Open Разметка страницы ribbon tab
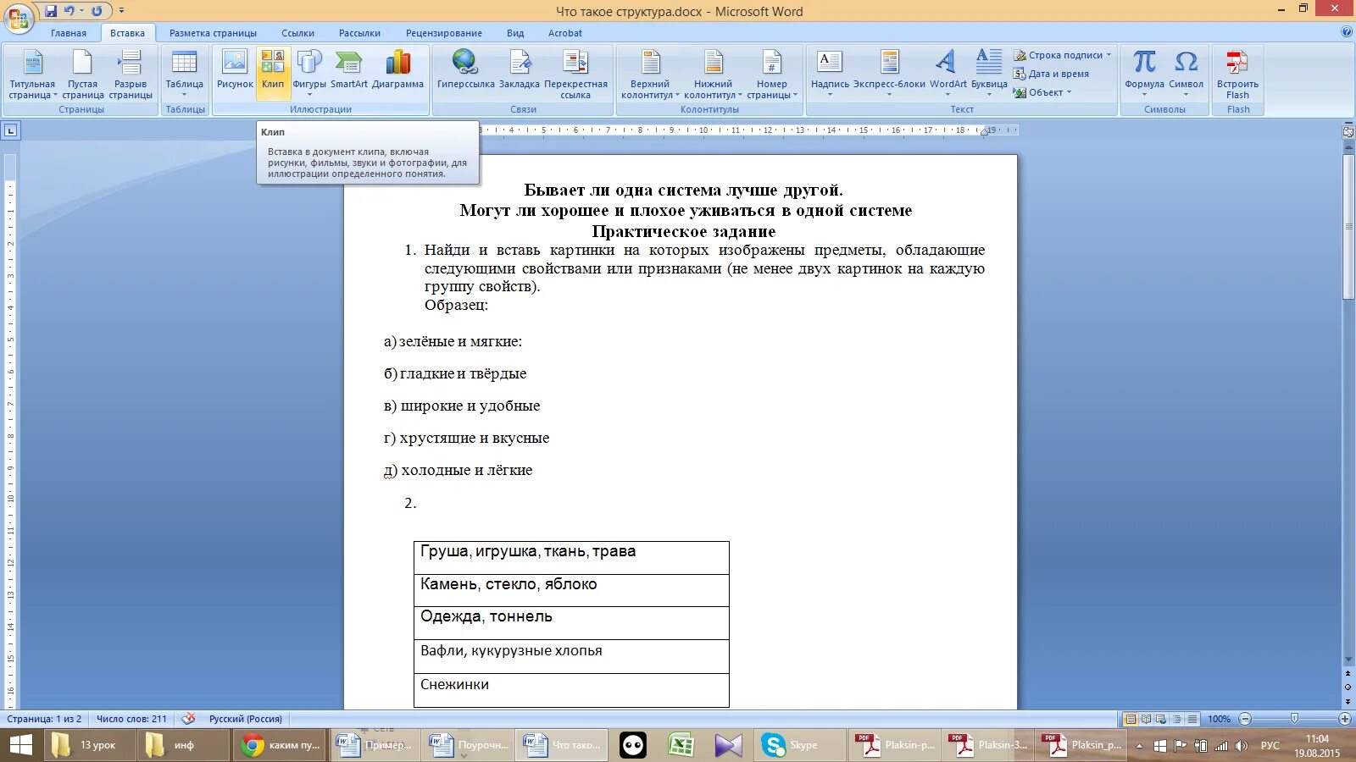Screen dimensions: 1356x762 click(213, 33)
